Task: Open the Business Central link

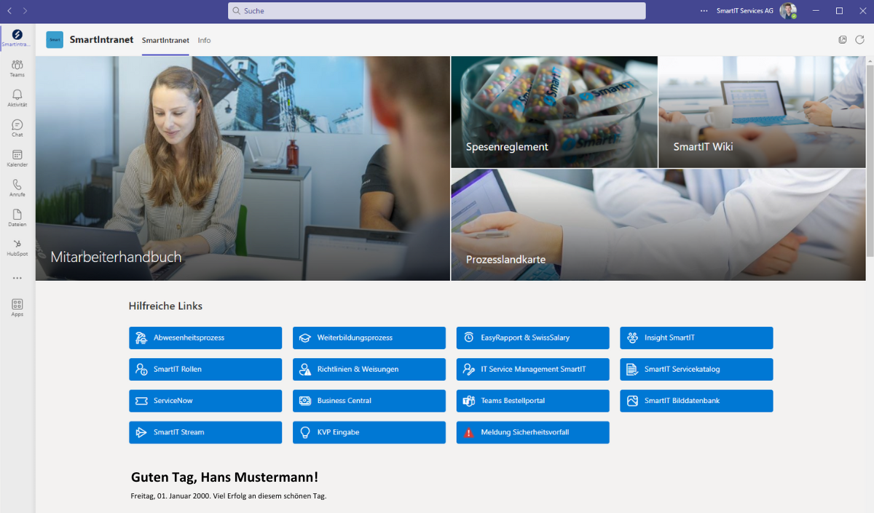Action: pyautogui.click(x=369, y=401)
